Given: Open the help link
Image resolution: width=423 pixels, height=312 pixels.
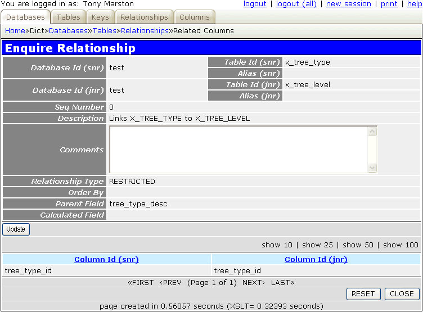Looking at the screenshot, I should point(415,4).
